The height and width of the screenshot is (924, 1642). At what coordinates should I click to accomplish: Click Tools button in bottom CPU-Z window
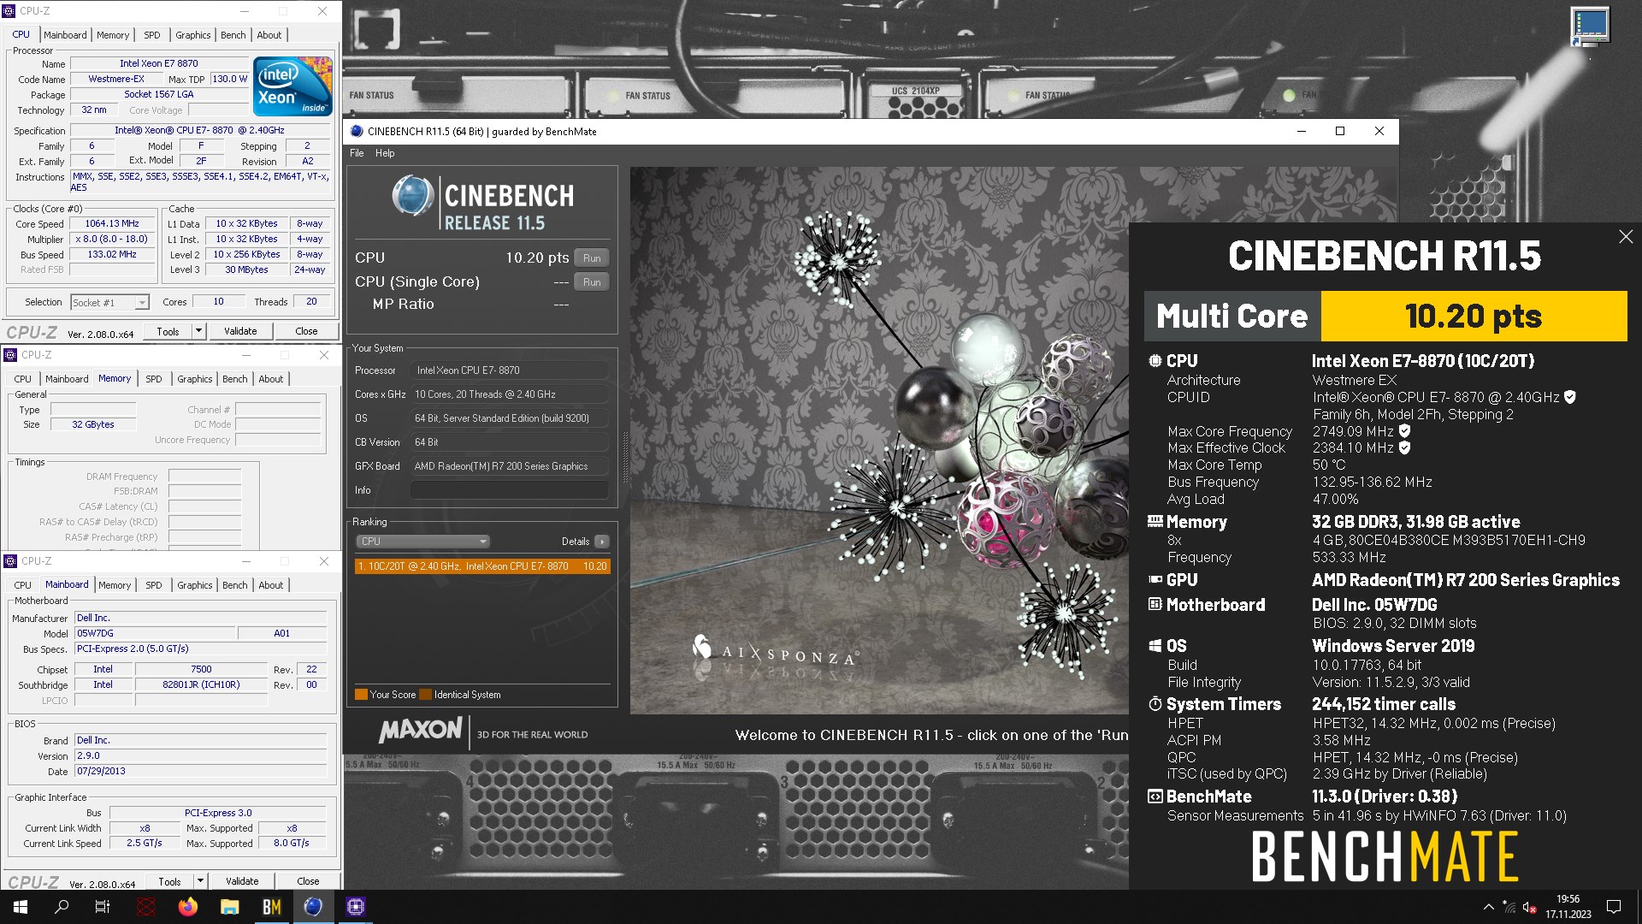click(170, 881)
